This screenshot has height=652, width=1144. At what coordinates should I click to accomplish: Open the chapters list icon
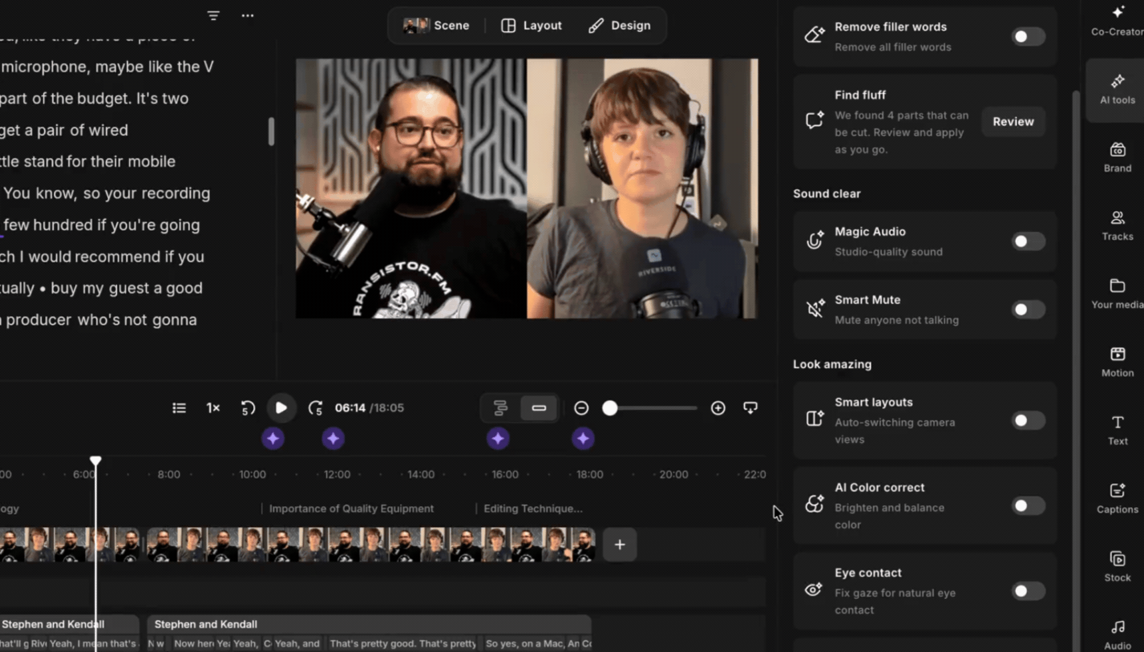coord(179,408)
